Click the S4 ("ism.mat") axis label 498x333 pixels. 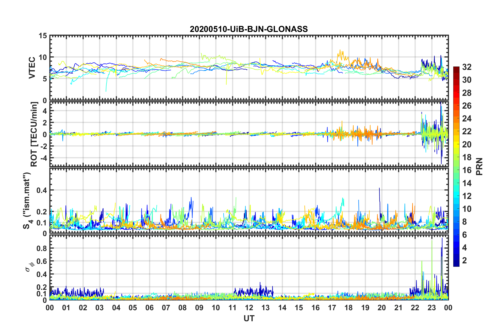click(28, 201)
